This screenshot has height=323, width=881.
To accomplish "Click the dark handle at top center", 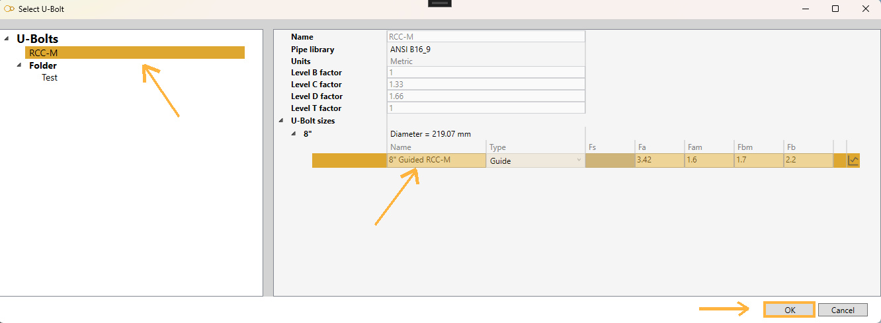I will (x=440, y=3).
